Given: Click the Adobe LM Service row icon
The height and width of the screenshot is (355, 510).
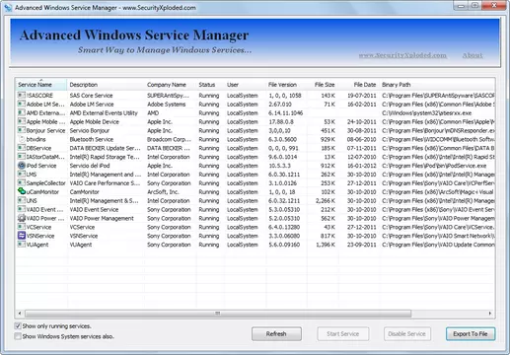Looking at the screenshot, I should [22, 104].
